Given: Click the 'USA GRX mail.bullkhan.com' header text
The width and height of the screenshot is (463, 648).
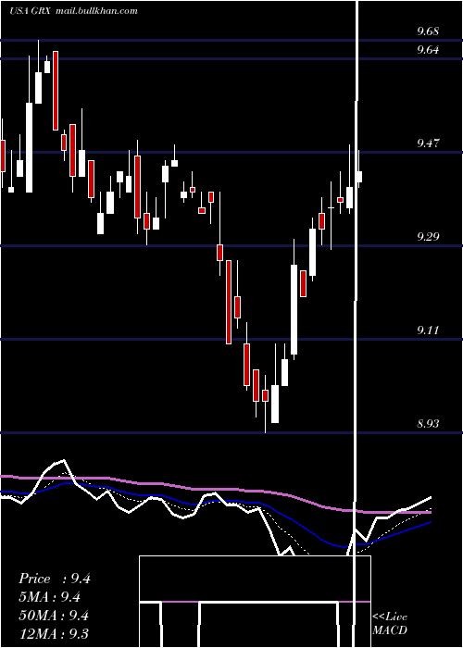Looking at the screenshot, I should pyautogui.click(x=73, y=11).
